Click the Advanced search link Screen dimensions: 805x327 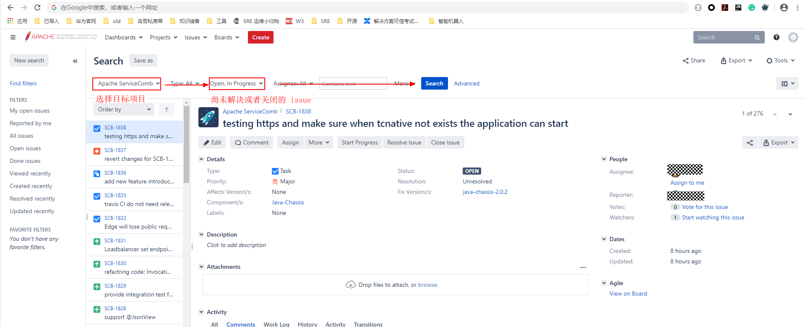(x=466, y=83)
